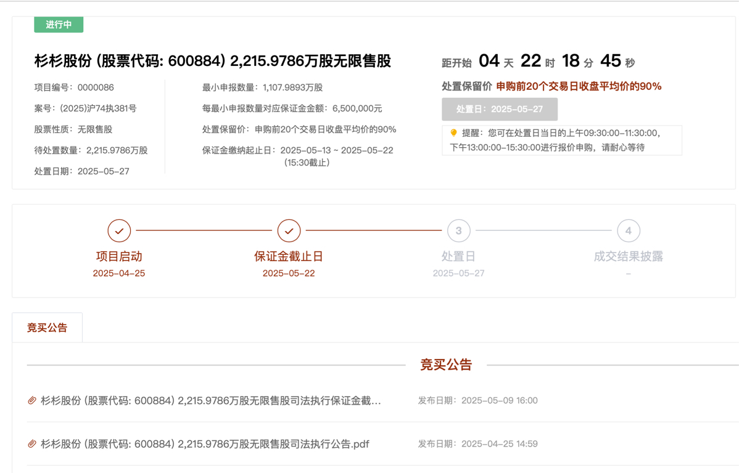The height and width of the screenshot is (473, 739).
Task: Click the 保证金截止日 checkmark step circle
Action: pos(289,230)
